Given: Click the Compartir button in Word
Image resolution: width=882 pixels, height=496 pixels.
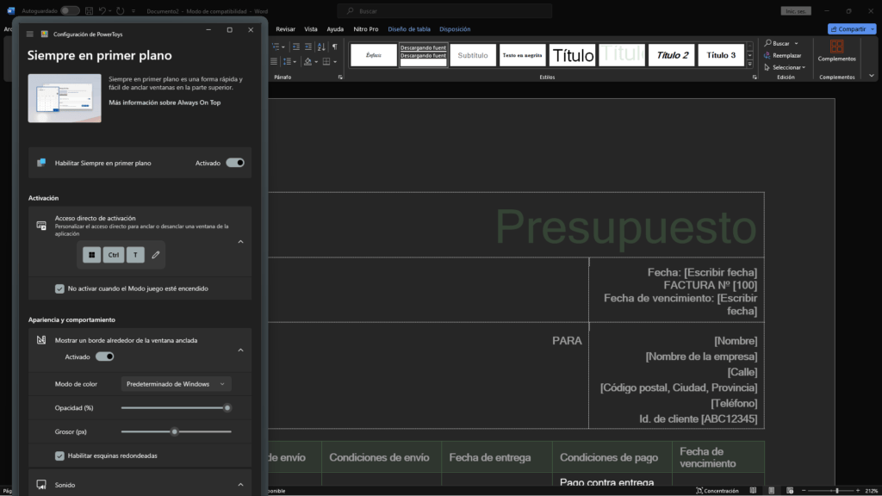Looking at the screenshot, I should coord(848,28).
